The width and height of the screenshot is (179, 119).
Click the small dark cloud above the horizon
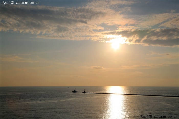tap(97, 68)
